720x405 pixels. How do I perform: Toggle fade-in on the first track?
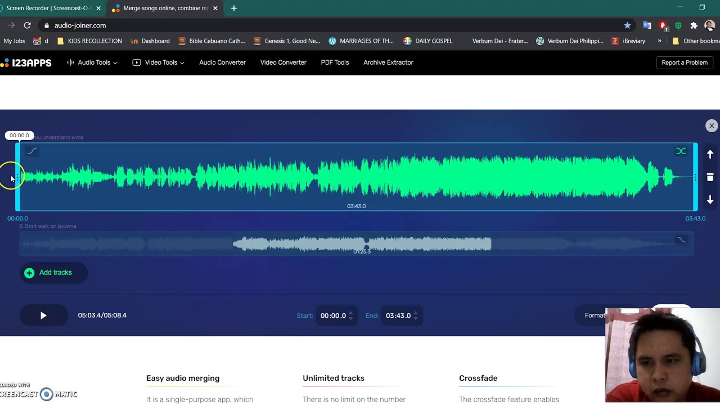[32, 151]
